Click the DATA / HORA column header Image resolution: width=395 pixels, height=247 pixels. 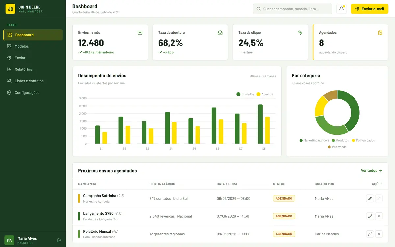[227, 184]
